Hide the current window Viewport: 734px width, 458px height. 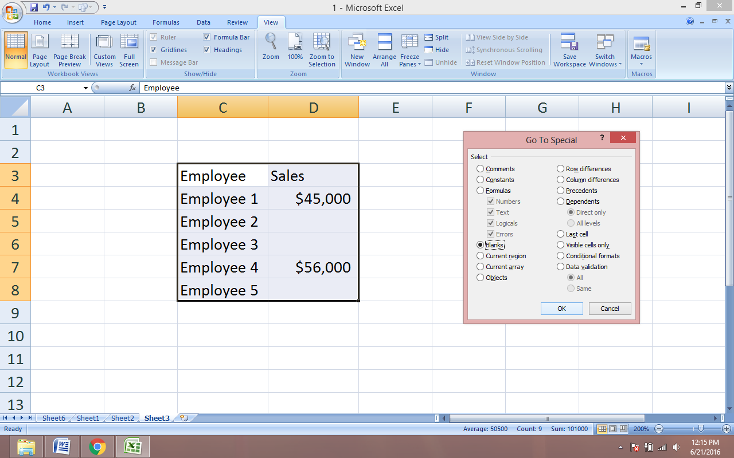pyautogui.click(x=436, y=50)
